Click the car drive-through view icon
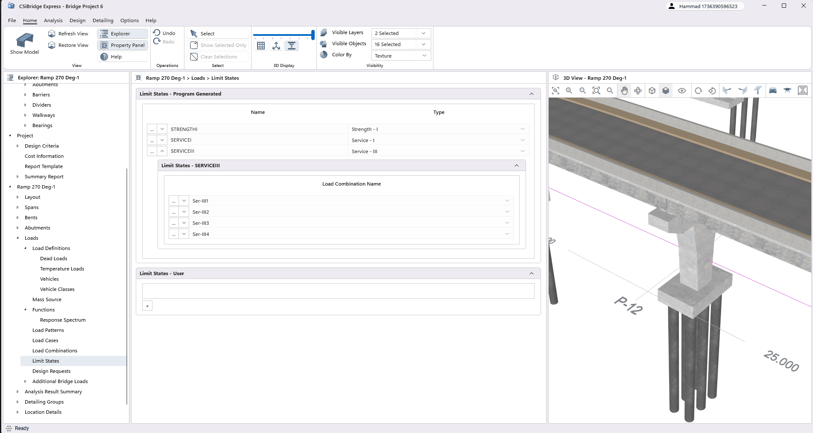This screenshot has height=433, width=813. (772, 90)
